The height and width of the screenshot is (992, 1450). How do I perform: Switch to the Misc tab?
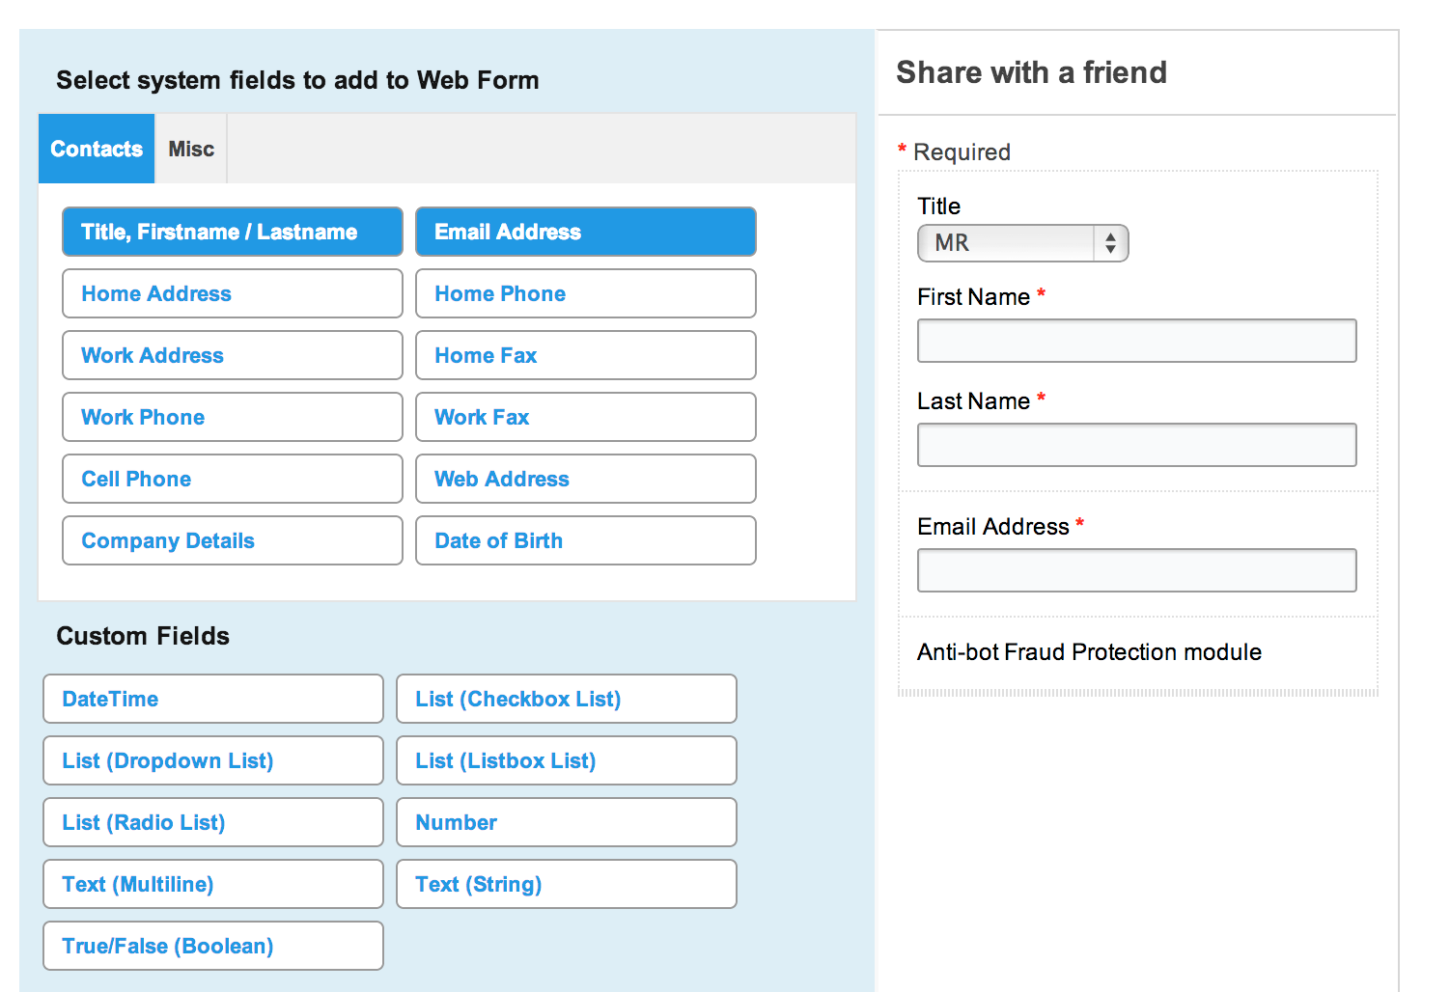pos(191,149)
